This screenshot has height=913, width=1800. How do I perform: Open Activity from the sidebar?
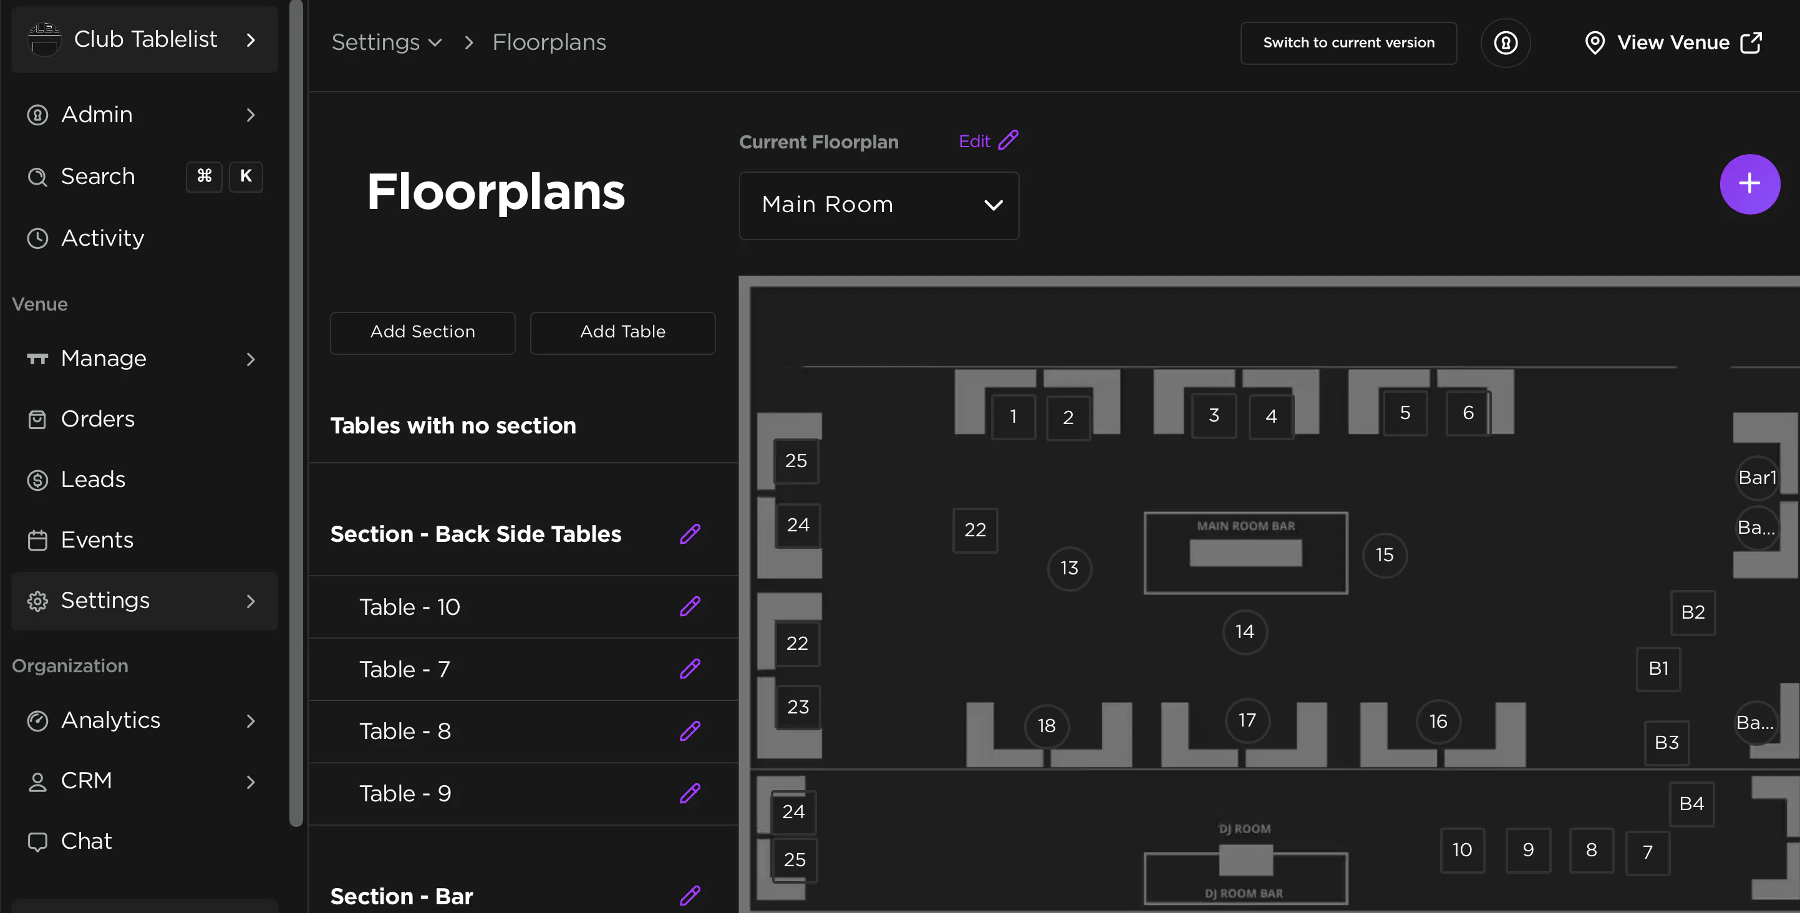102,238
